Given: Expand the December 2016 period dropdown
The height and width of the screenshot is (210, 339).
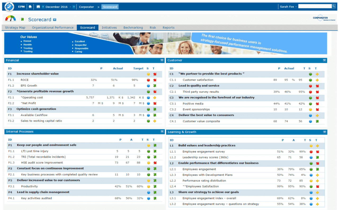Looking at the screenshot, I should (70, 7).
